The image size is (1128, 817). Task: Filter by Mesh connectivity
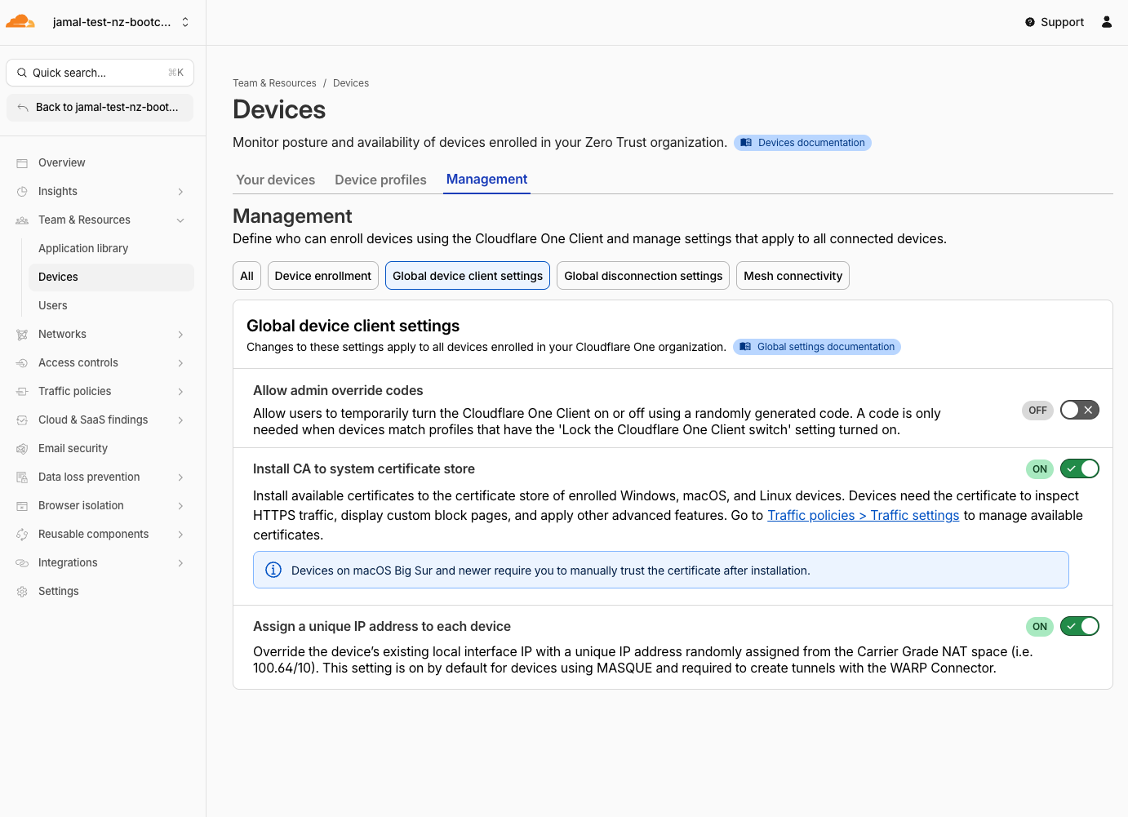coord(793,276)
